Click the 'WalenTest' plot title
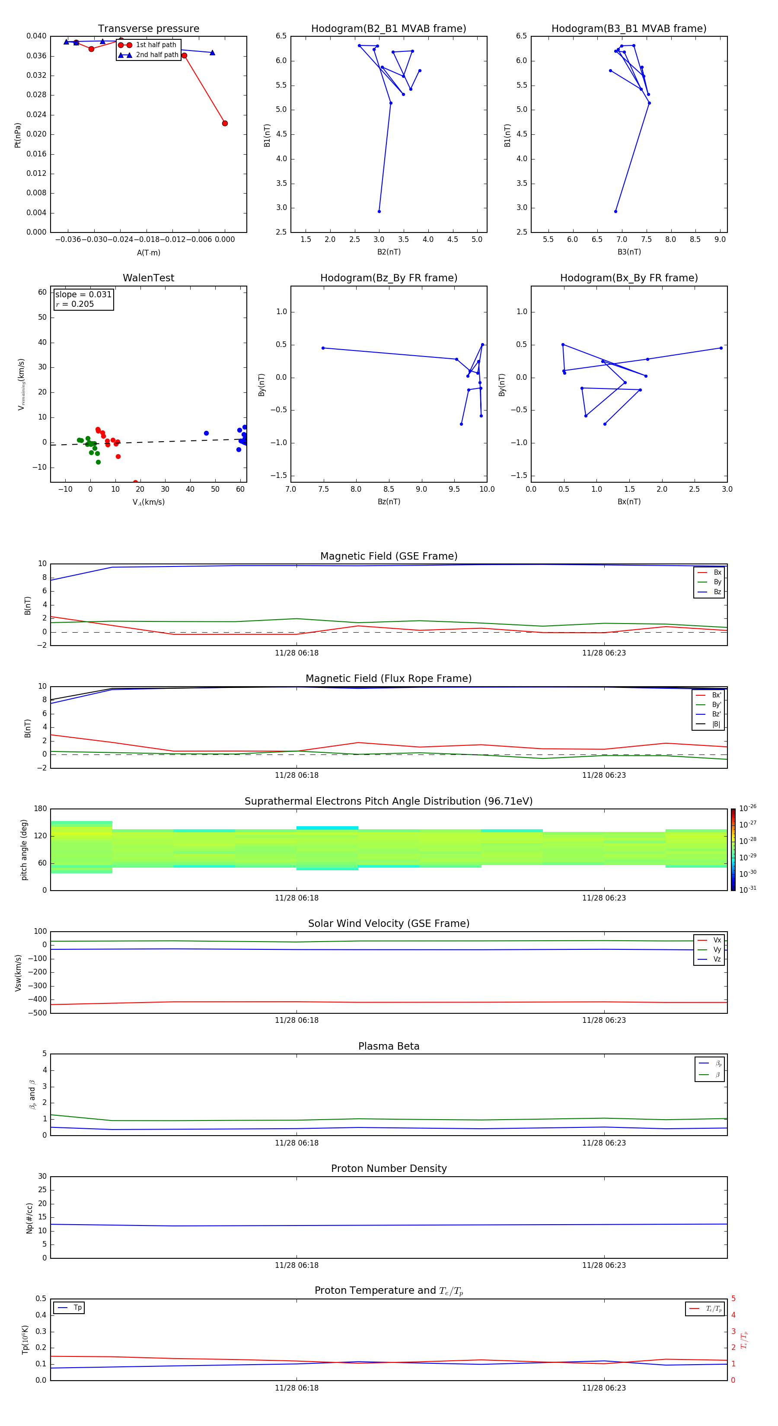778x1426 pixels. [148, 278]
